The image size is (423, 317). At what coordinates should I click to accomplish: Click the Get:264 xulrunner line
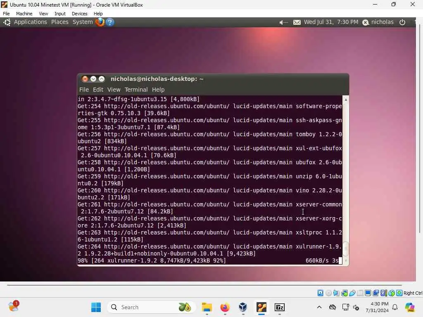[209, 250]
